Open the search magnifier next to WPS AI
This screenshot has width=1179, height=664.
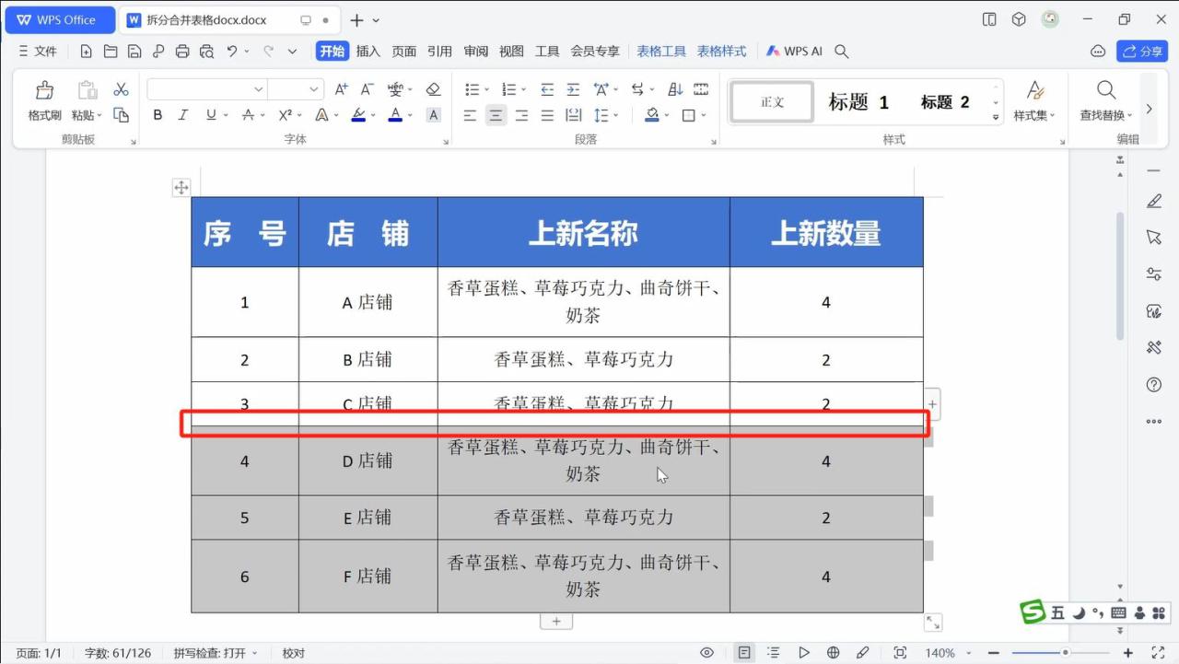(x=841, y=52)
